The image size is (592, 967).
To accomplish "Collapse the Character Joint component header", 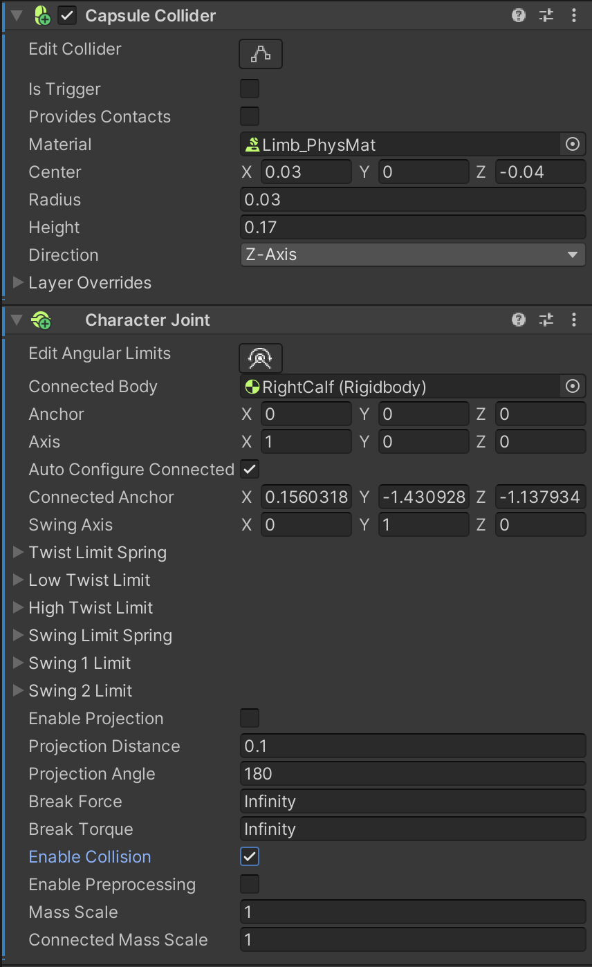I will click(x=17, y=320).
